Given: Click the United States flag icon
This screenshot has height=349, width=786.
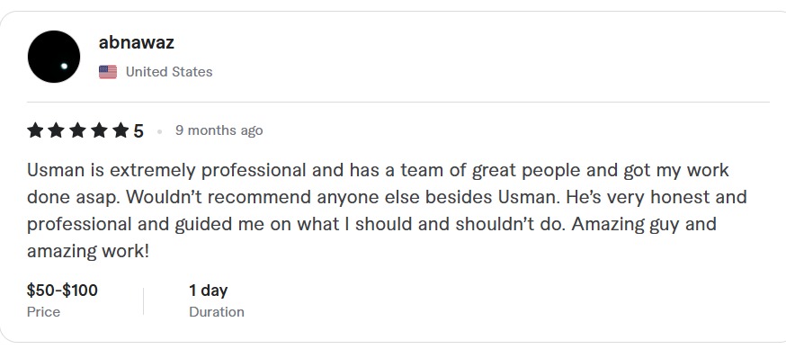Looking at the screenshot, I should coord(108,72).
